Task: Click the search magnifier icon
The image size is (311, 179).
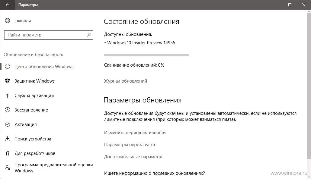Action: (x=89, y=35)
